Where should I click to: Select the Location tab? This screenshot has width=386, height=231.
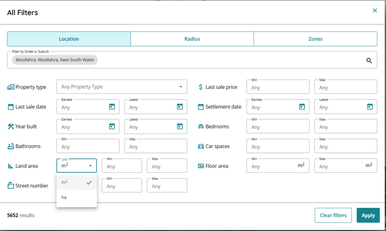point(69,39)
